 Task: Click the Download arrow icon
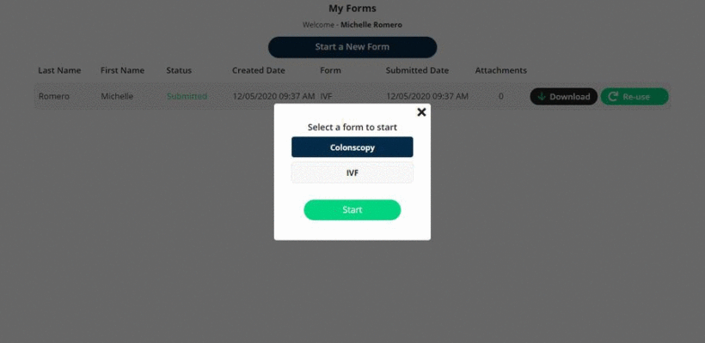542,96
